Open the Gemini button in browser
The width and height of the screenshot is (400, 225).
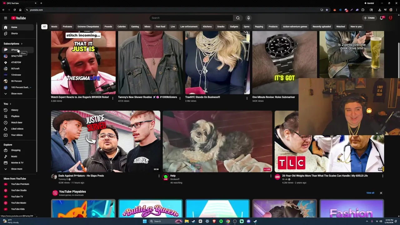[369, 3]
